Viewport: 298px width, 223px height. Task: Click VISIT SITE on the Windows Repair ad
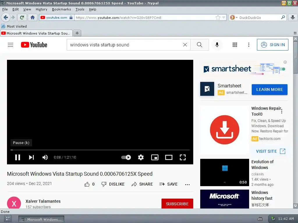pos(271,151)
